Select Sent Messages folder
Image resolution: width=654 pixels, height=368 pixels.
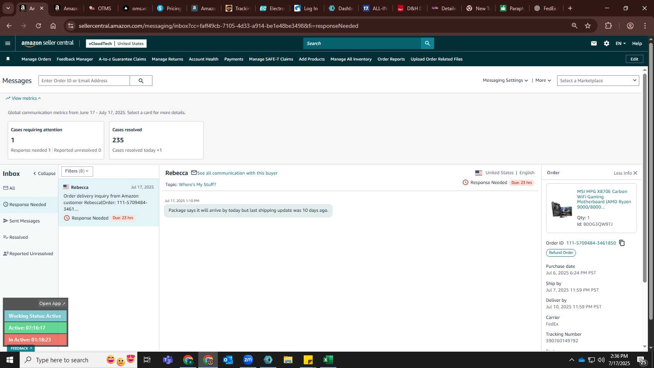pos(22,221)
